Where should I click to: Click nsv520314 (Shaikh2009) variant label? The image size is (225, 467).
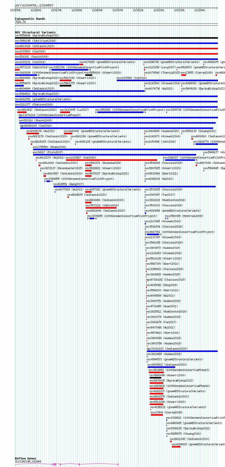click(x=36, y=121)
